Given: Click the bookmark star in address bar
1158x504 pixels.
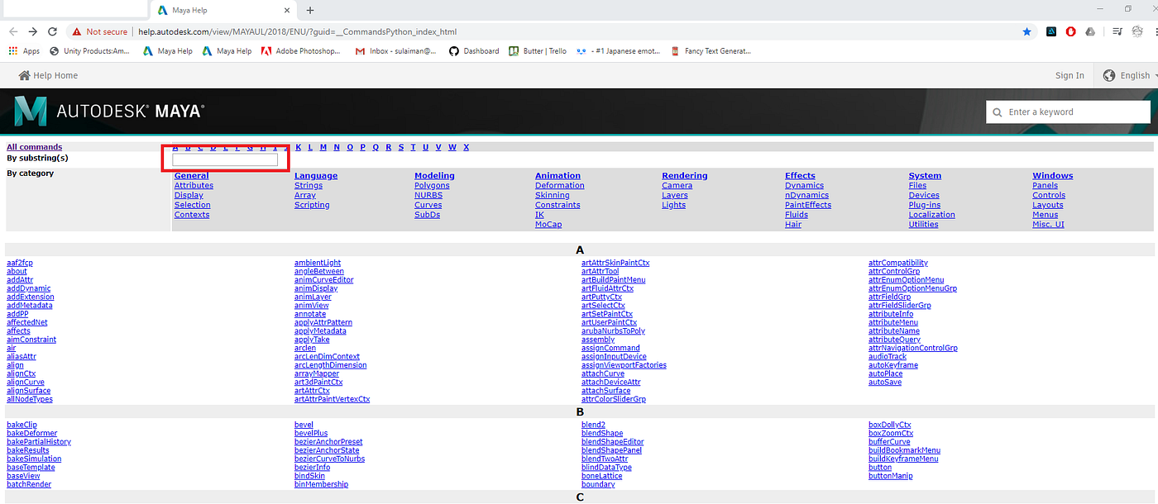Looking at the screenshot, I should (1026, 31).
